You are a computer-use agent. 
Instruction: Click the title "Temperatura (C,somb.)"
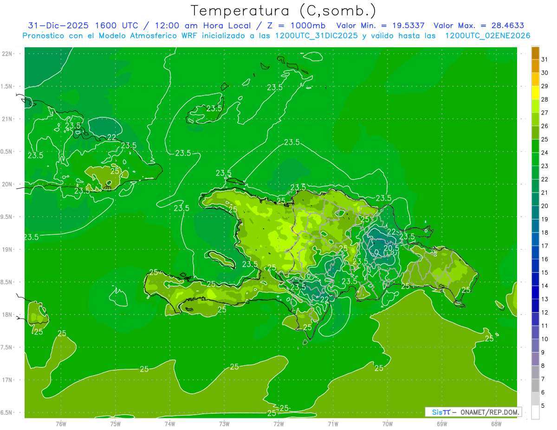(283, 11)
